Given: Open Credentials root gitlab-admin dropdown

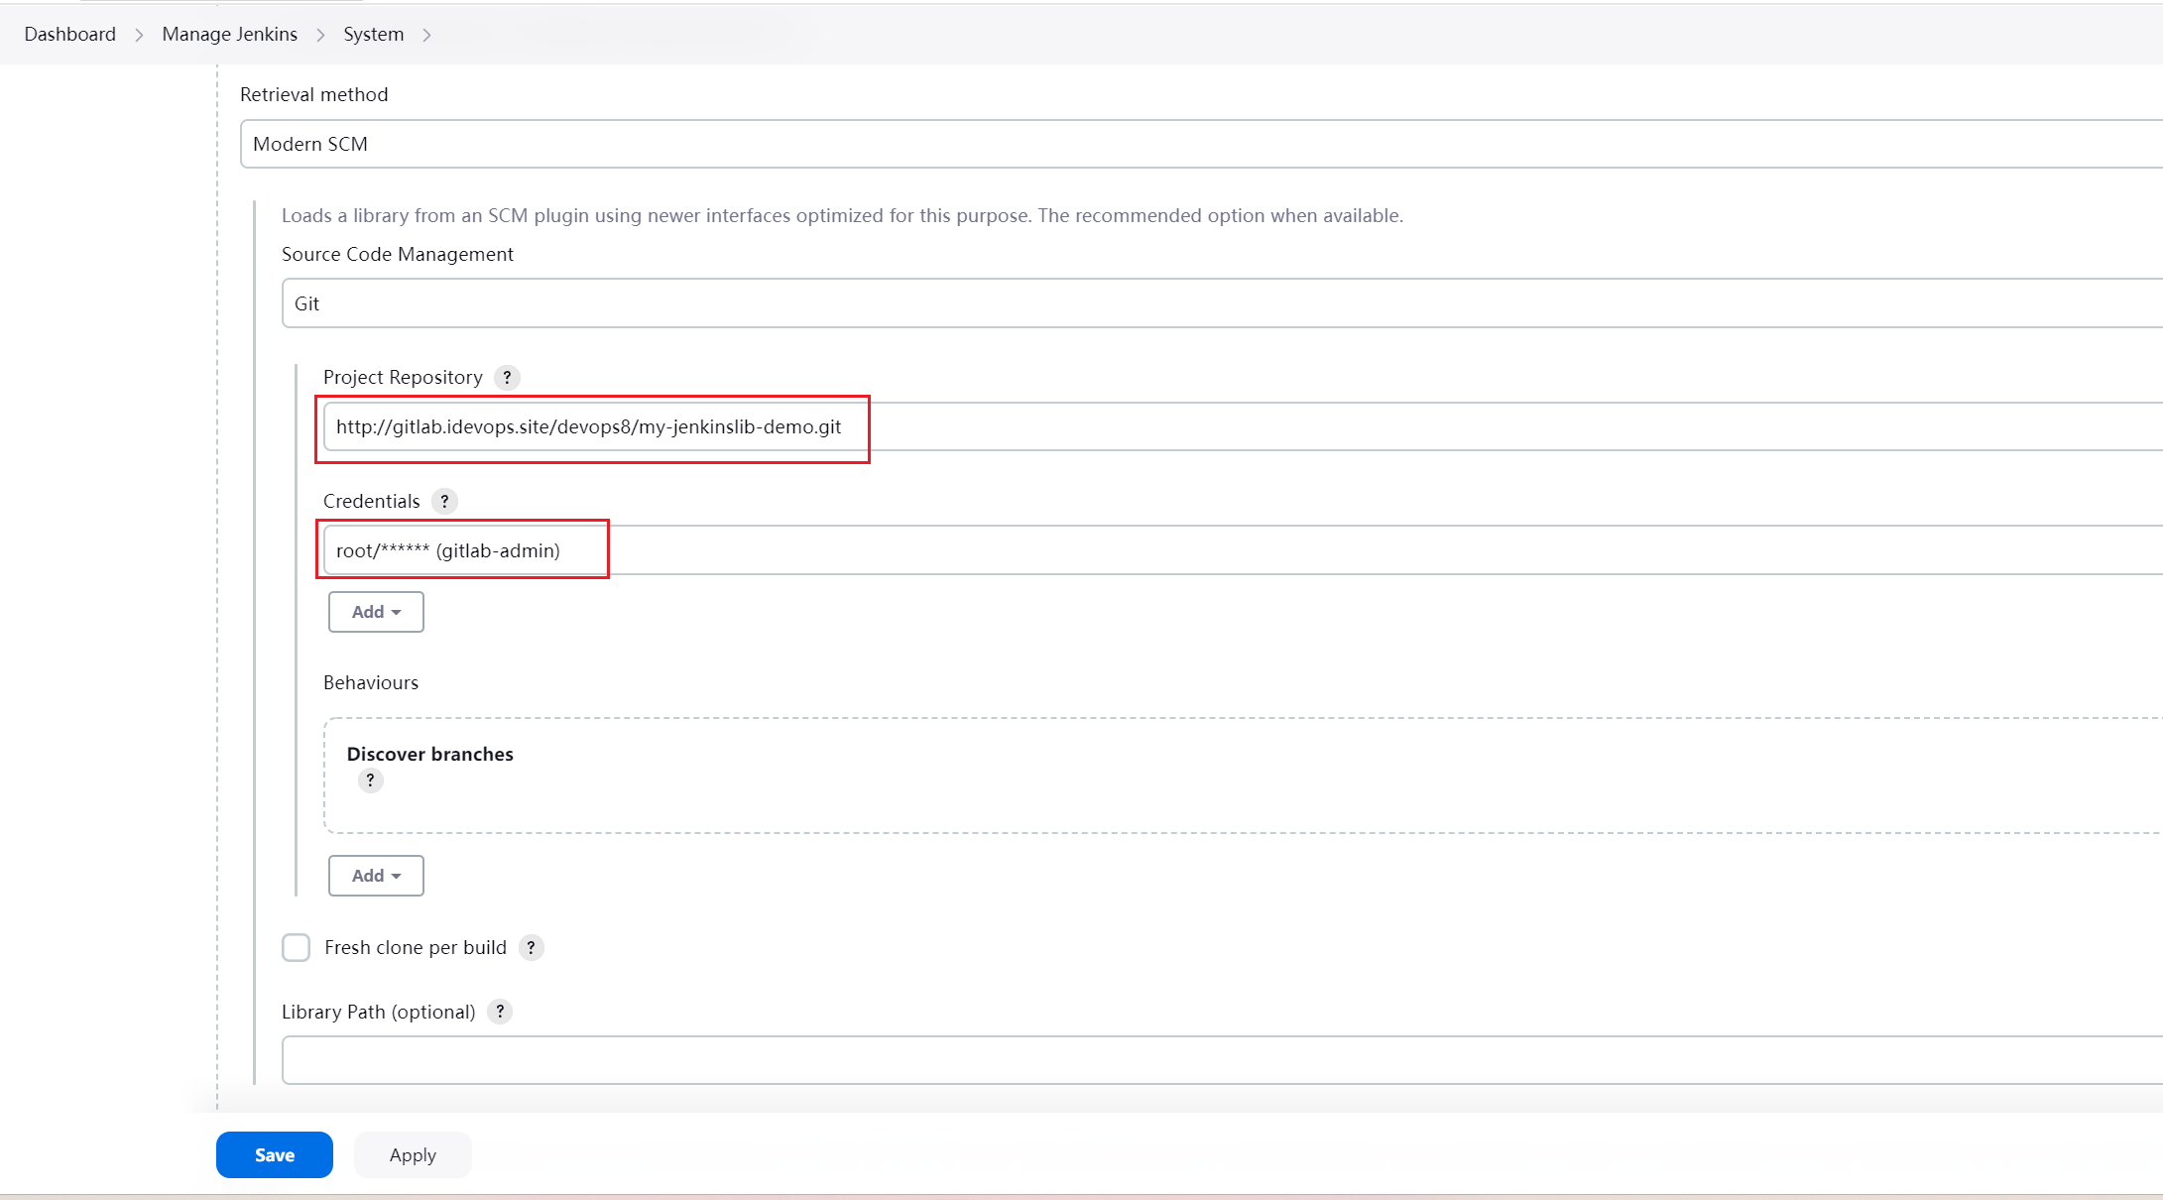Looking at the screenshot, I should [1243, 550].
